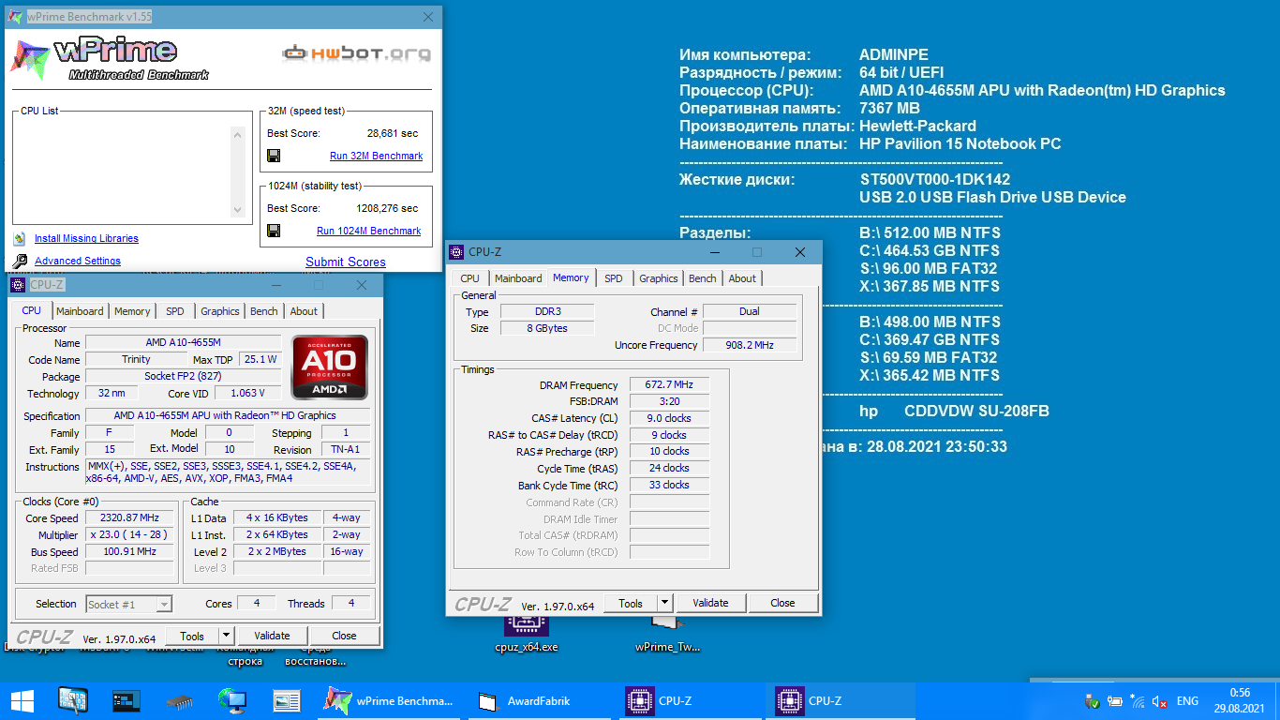The width and height of the screenshot is (1280, 720).
Task: Click the Install Missing Libraries icon
Action: pos(20,238)
